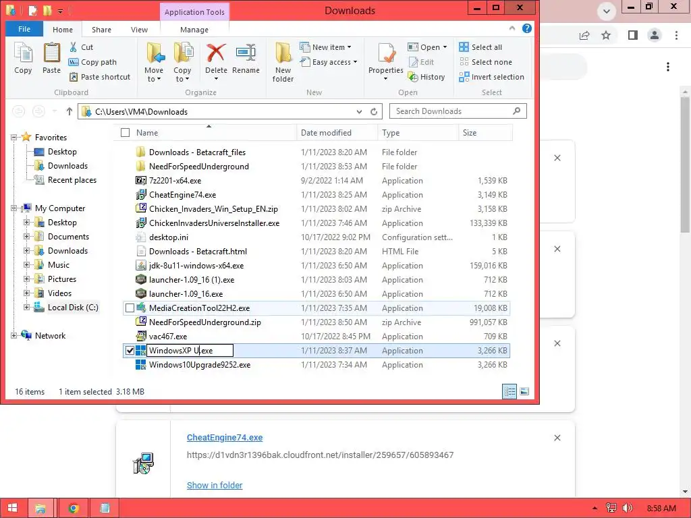Select Documents in the navigation tree
This screenshot has width=691, height=518.
68,237
